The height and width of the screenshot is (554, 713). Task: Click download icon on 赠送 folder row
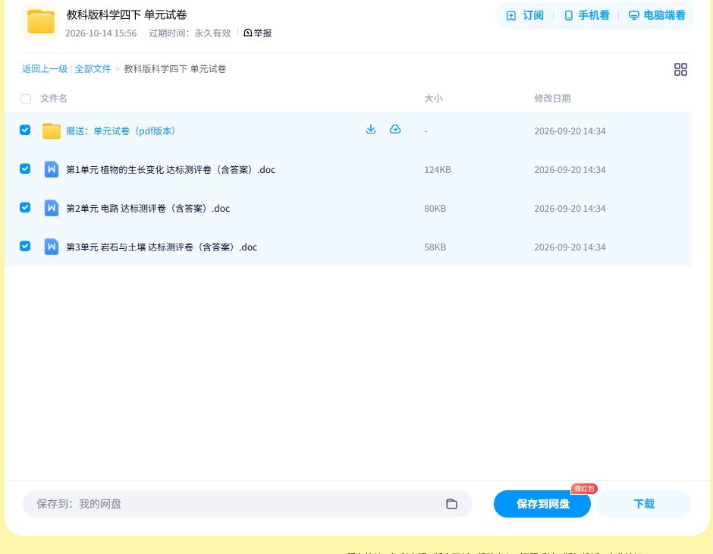(371, 129)
